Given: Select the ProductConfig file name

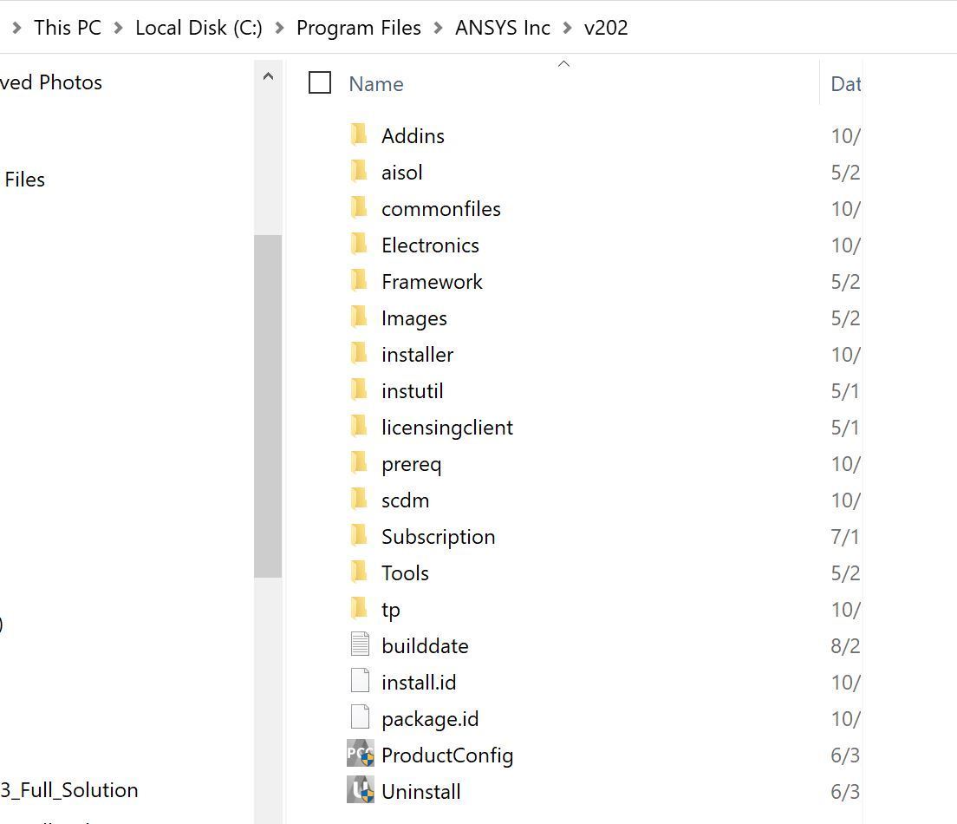Looking at the screenshot, I should [447, 755].
